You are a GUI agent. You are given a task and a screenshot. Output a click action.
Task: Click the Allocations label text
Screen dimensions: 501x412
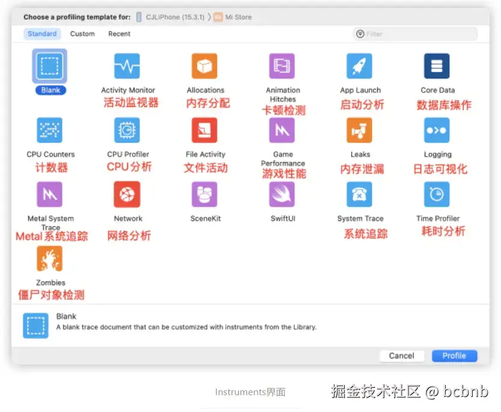[205, 90]
